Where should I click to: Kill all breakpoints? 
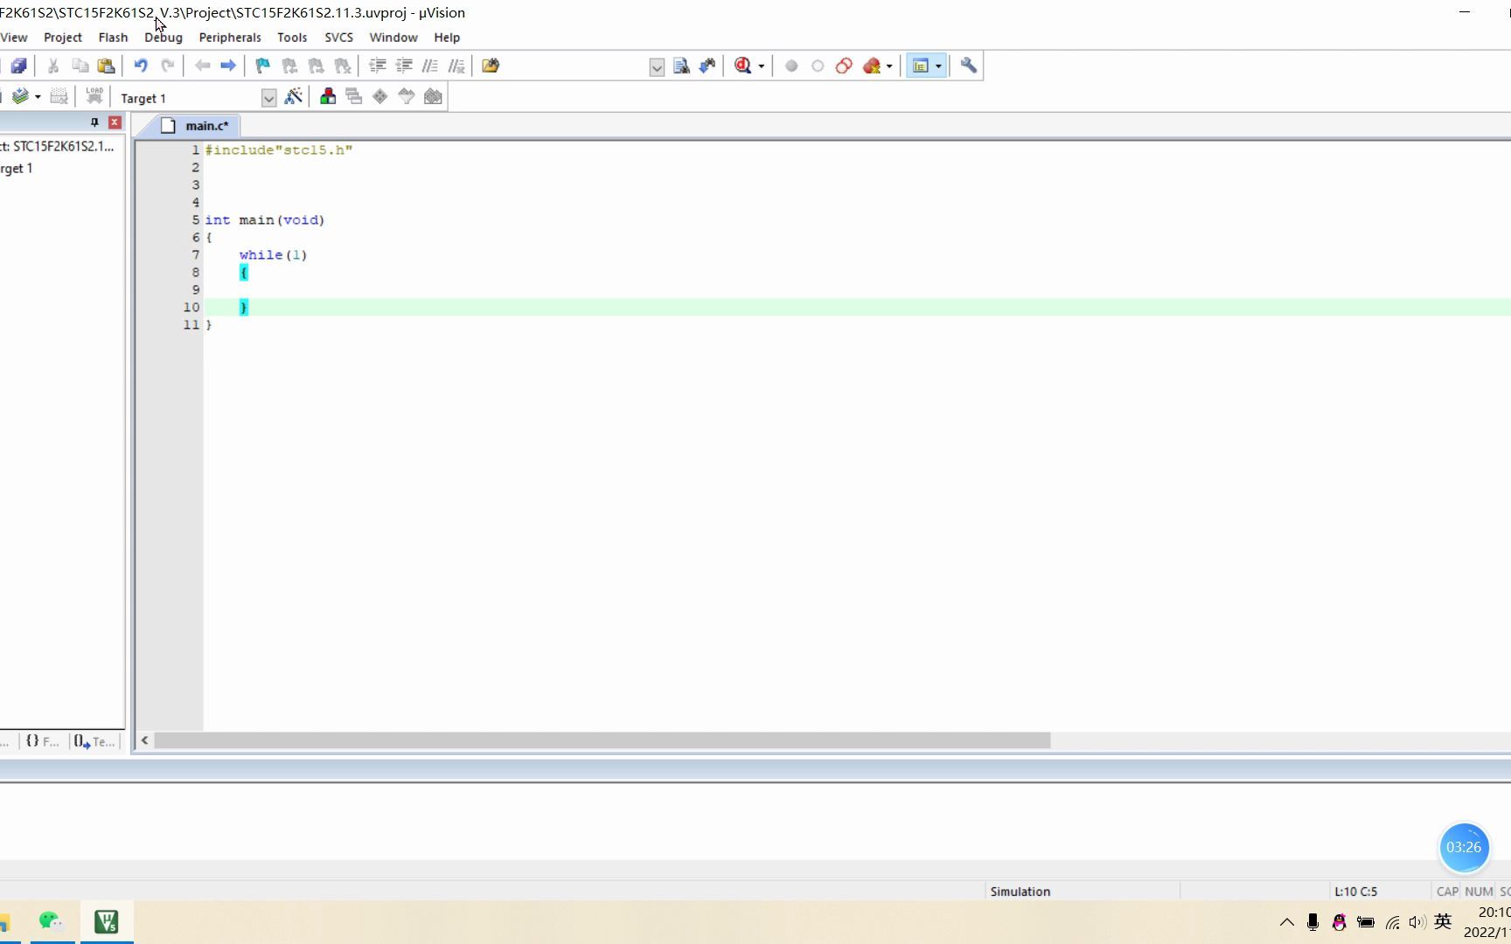(872, 66)
